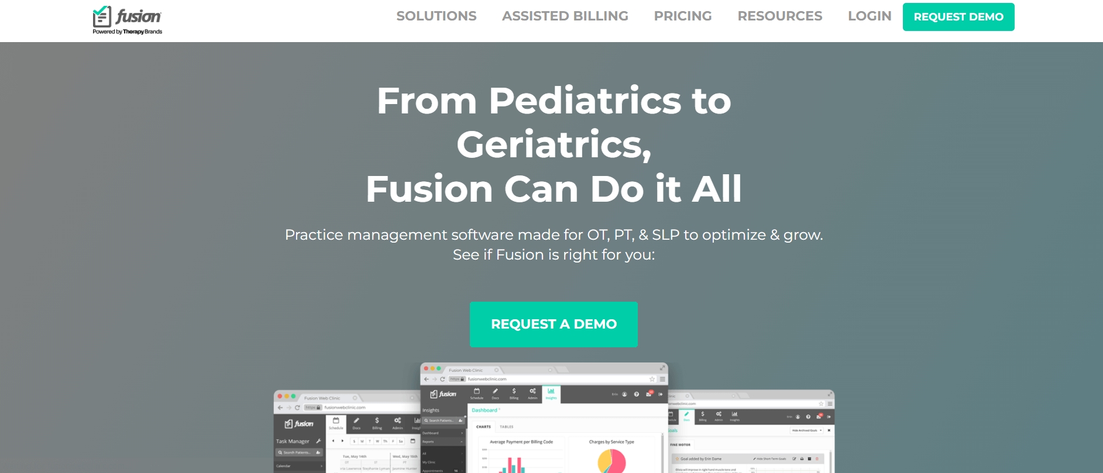Click the text "See if Fusion is right for you:"
Screen dimensions: 1103x473
554,255
